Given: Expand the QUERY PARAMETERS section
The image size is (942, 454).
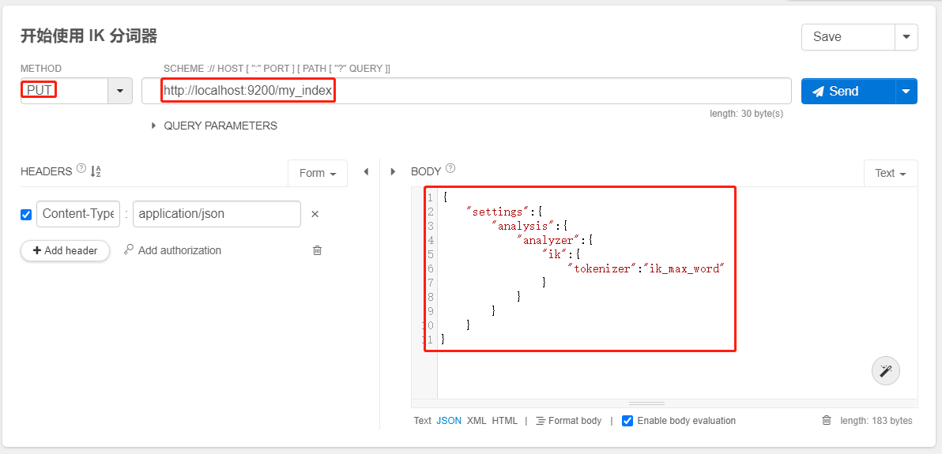Looking at the screenshot, I should pos(153,126).
